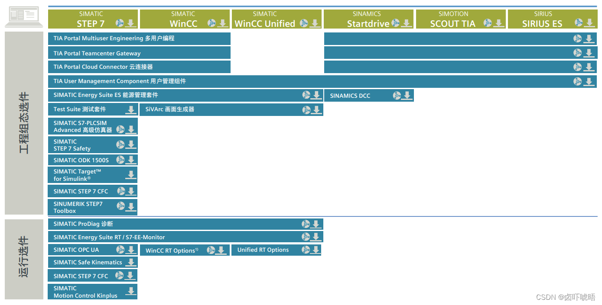Click the download arrow for SIMOTION SCOUT TIA
Viewport: 602px width, 305px height.
[499, 23]
